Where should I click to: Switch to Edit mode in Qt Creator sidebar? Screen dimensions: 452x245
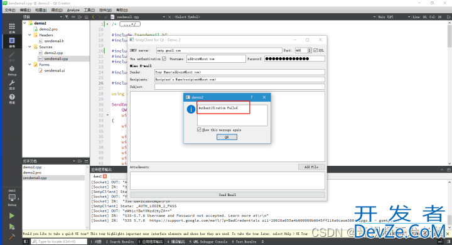tap(12, 42)
